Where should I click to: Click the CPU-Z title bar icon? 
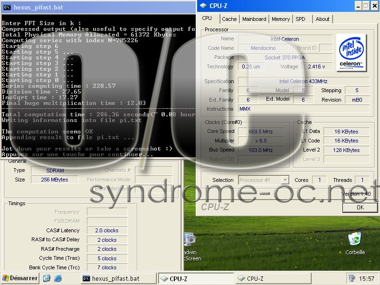(x=203, y=6)
